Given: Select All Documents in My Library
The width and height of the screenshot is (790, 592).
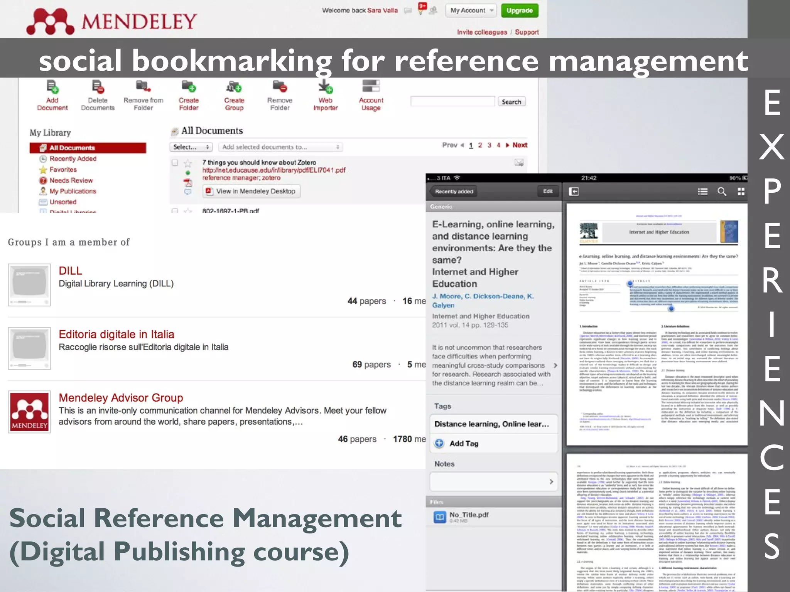Looking at the screenshot, I should [x=88, y=148].
